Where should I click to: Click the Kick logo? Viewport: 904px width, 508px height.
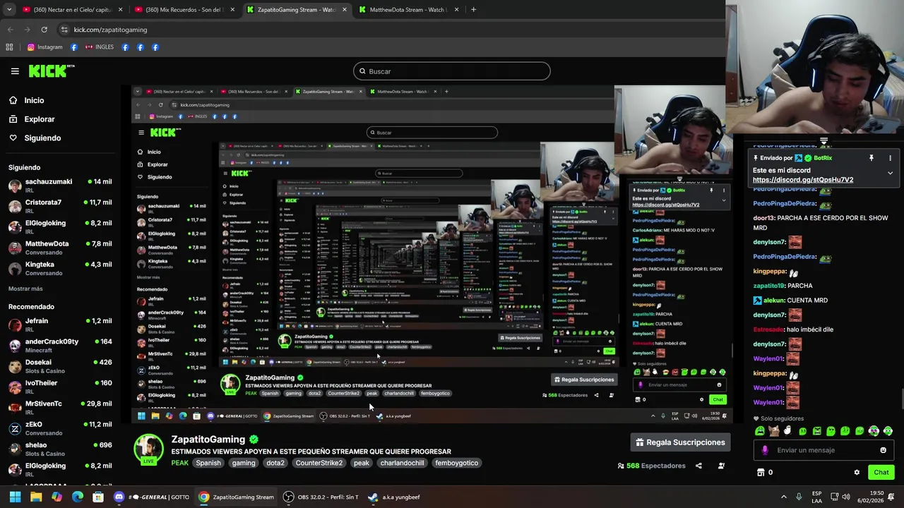pos(51,71)
